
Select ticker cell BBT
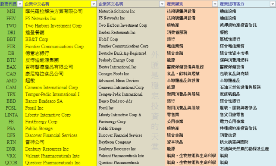click(11, 39)
